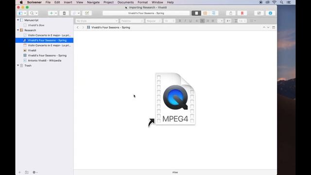Open the Insert menu
311x175 pixels.
(68, 2)
